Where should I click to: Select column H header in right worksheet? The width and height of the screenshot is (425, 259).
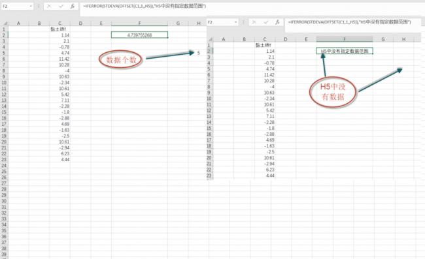[x=404, y=39]
